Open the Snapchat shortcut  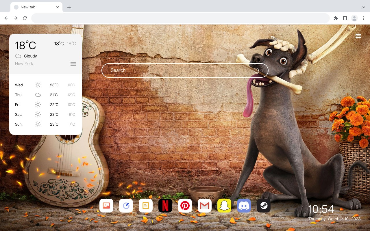tap(224, 206)
